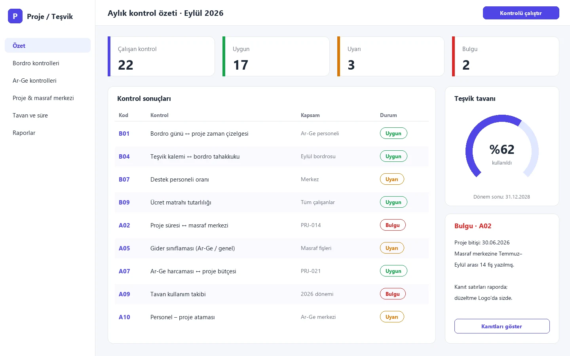Select the Uyarı summary card showing 3
Screen dimensions: 570x356
coord(391,56)
